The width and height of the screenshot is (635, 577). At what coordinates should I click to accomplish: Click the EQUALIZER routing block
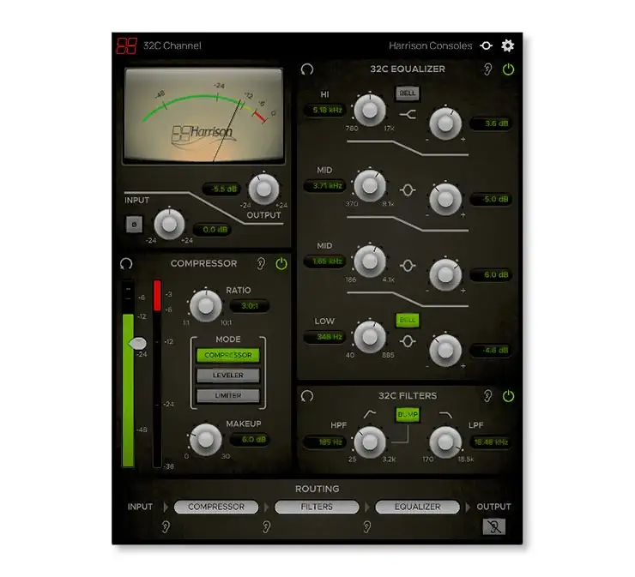pos(418,507)
